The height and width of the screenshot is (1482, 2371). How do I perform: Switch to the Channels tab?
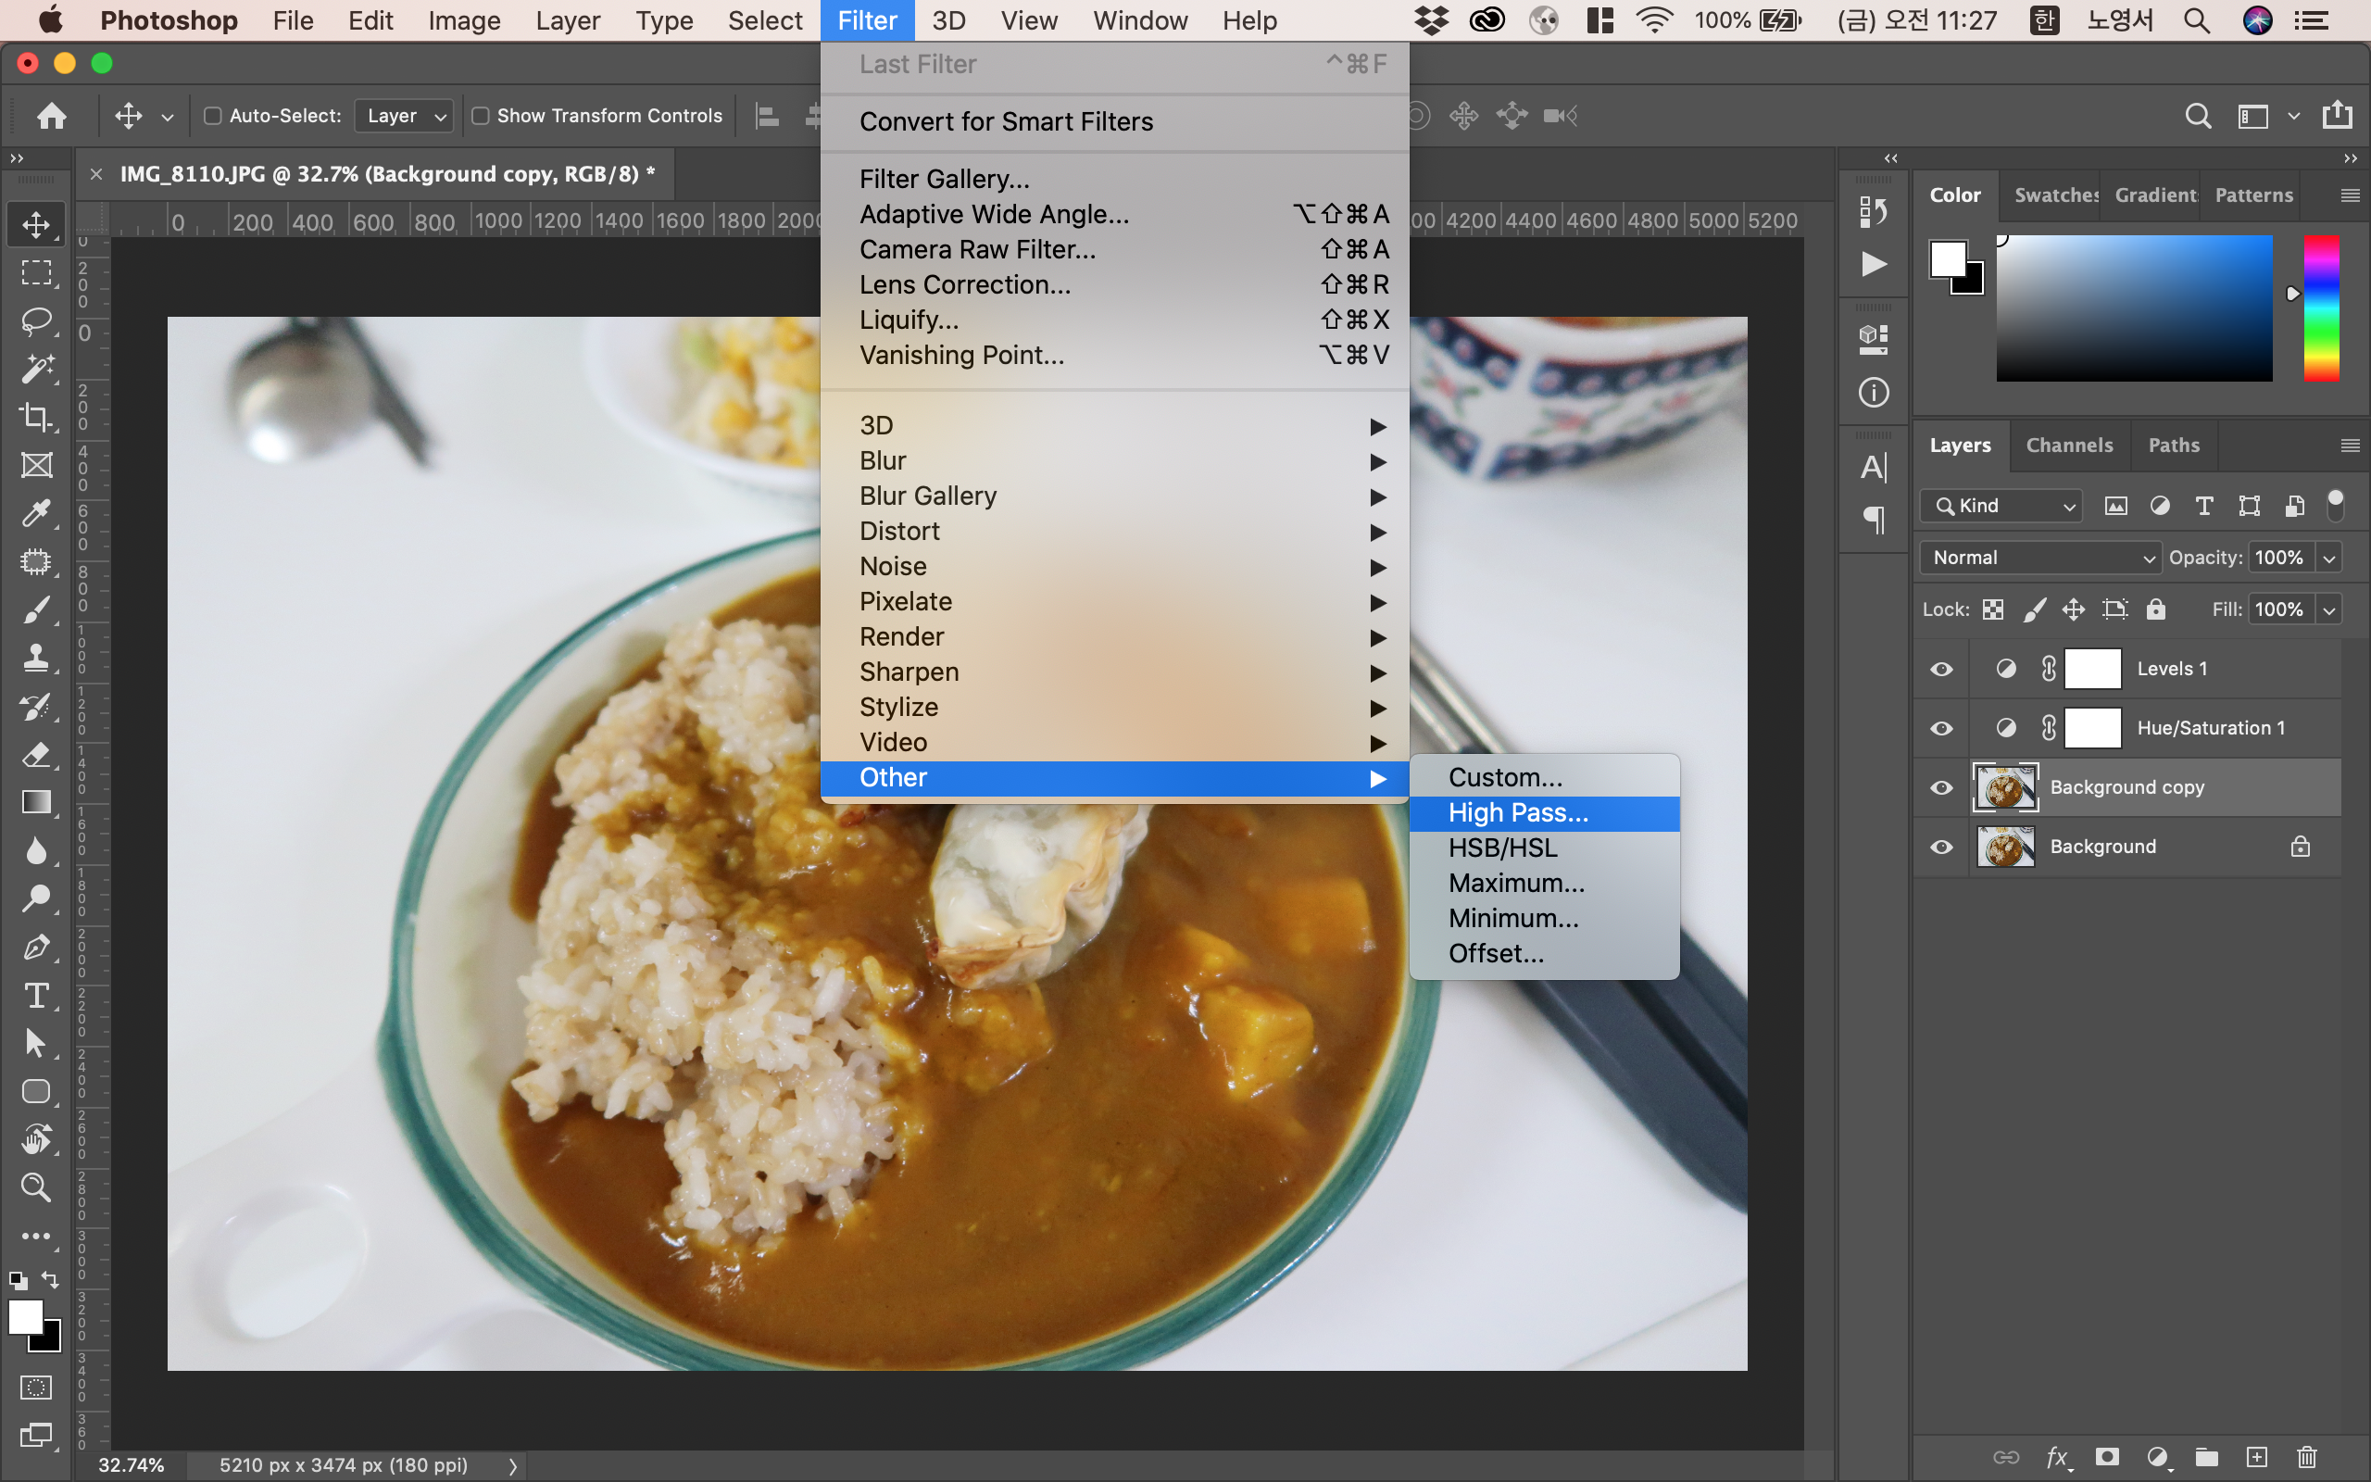[2068, 445]
